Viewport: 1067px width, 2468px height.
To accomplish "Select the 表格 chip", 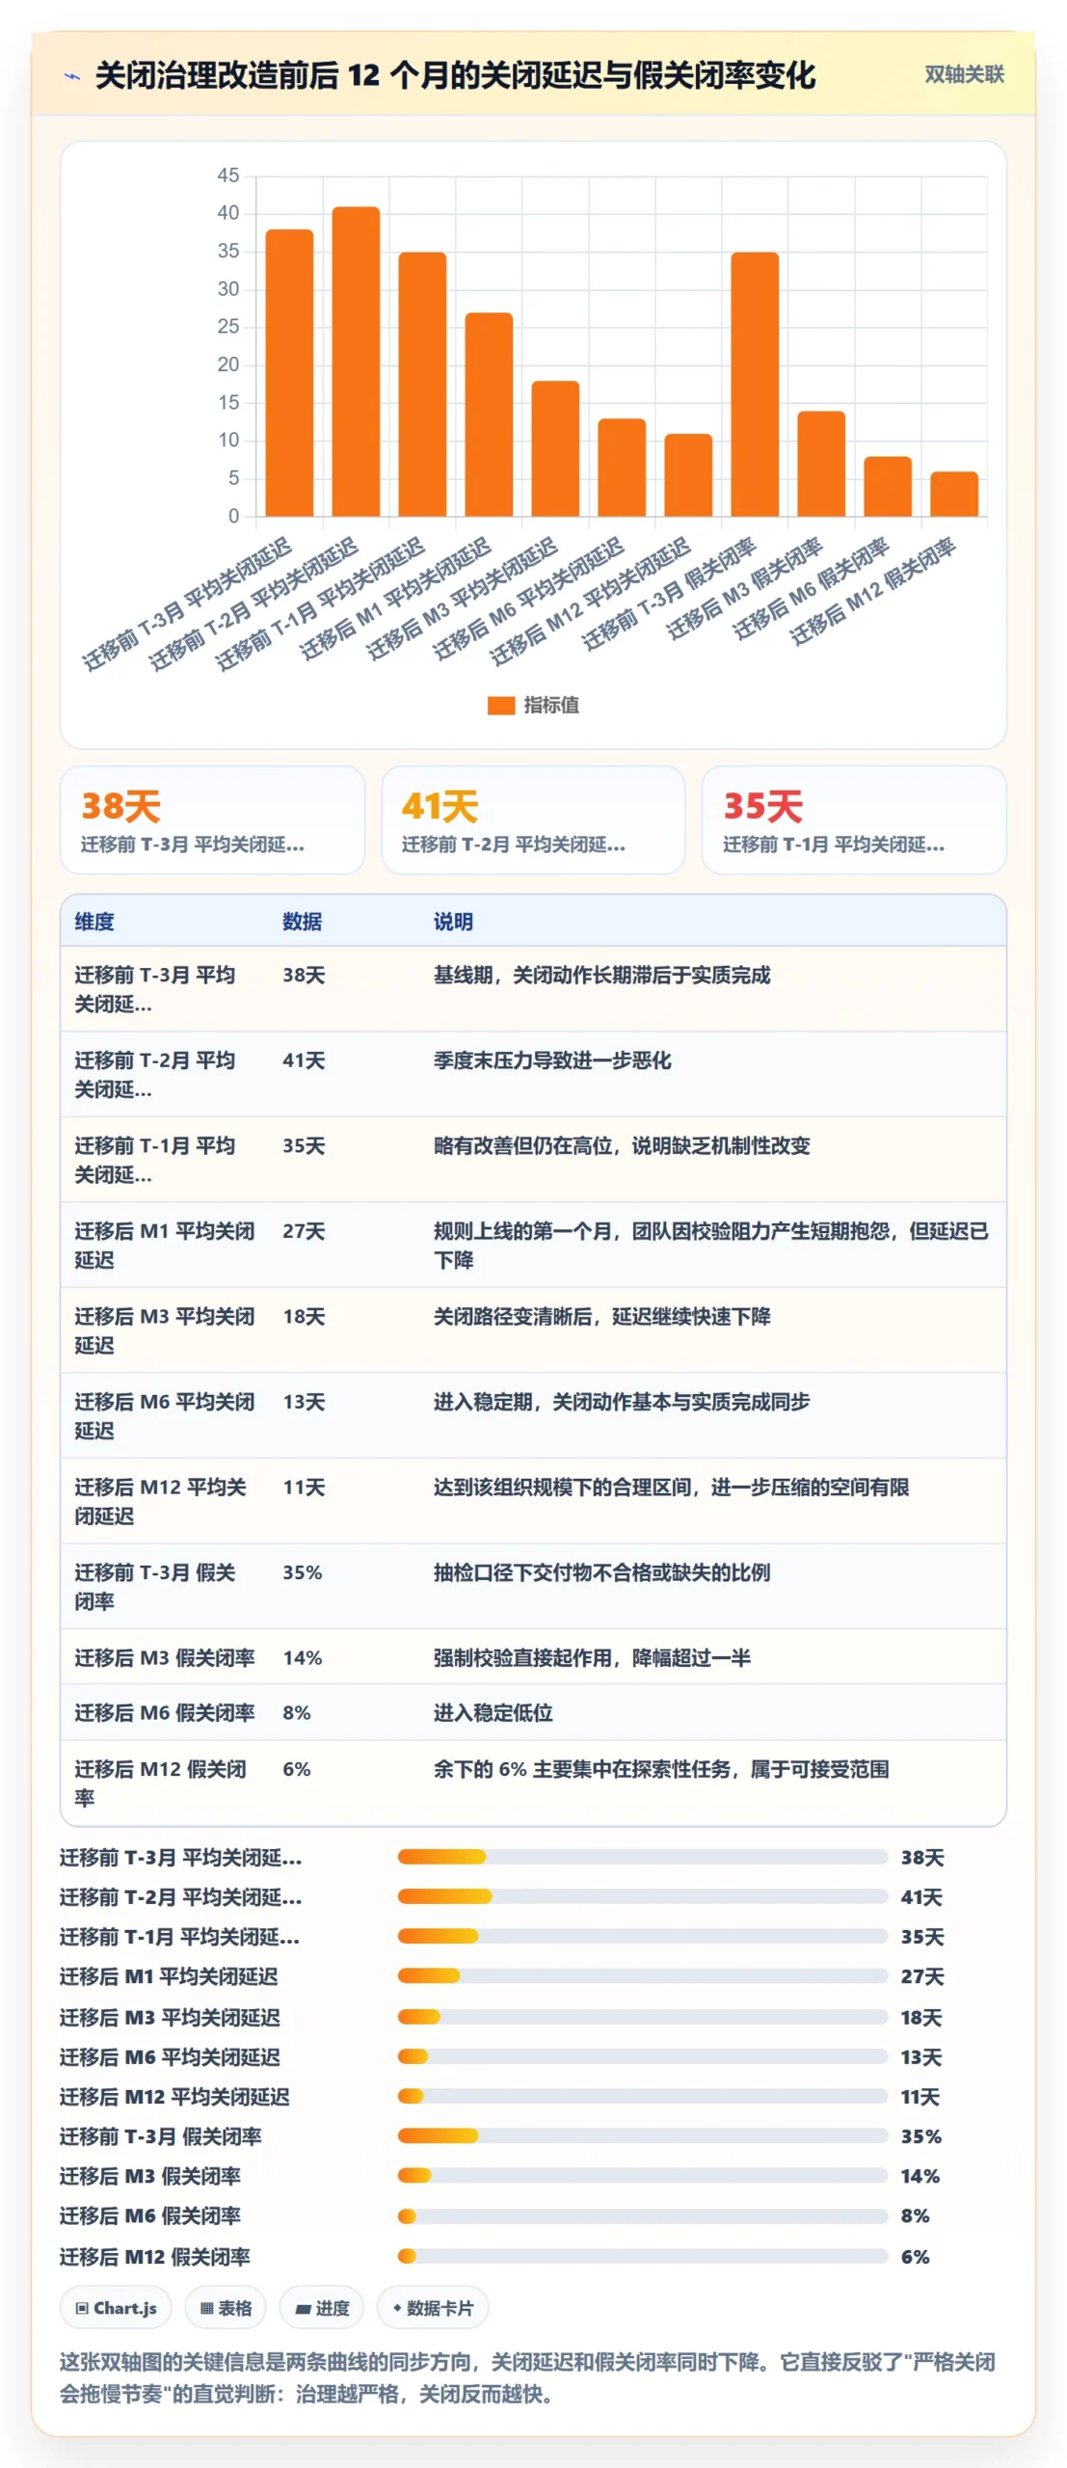I will point(226,2308).
